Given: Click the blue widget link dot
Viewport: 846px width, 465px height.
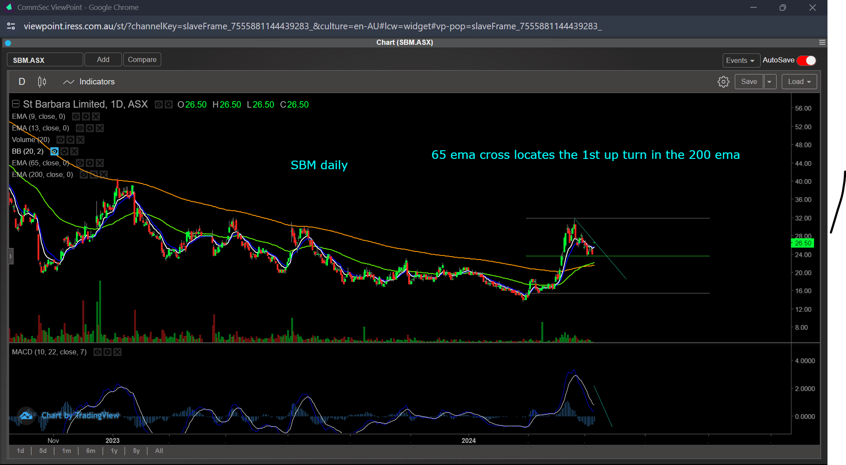Looking at the screenshot, I should click(x=8, y=43).
